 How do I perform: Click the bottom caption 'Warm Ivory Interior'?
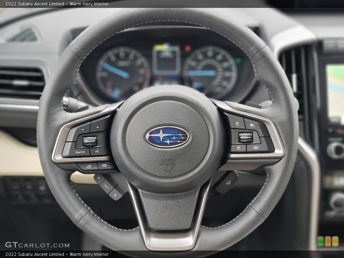[x=89, y=254]
